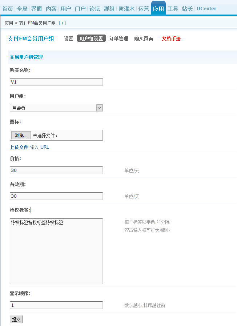Select the 用户组设置 tab

point(91,39)
